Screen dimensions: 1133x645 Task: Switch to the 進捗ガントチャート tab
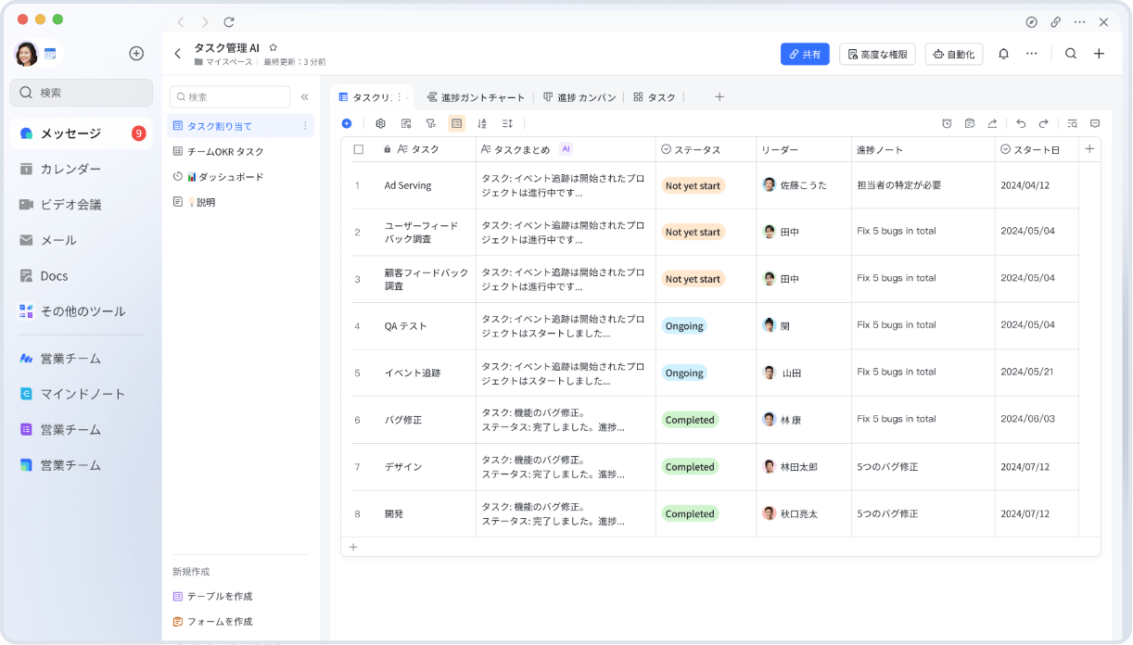(476, 97)
